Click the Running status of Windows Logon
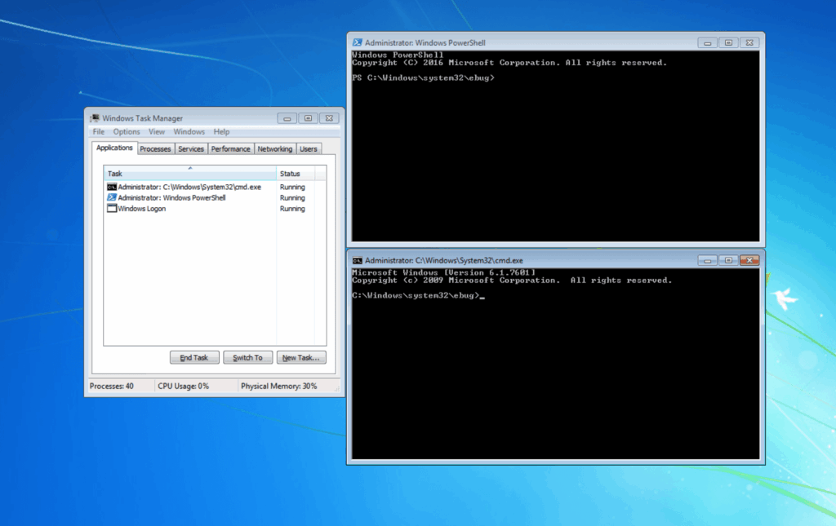Screen dimensions: 836x526 (x=292, y=209)
